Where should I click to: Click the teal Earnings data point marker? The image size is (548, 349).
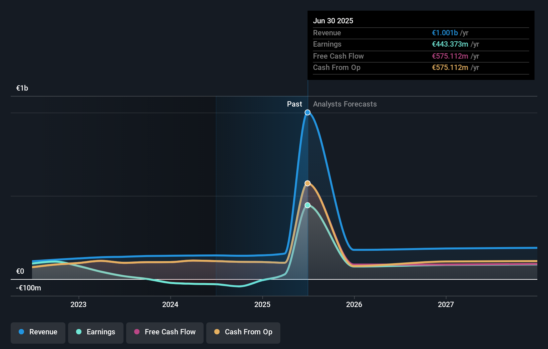click(x=307, y=205)
